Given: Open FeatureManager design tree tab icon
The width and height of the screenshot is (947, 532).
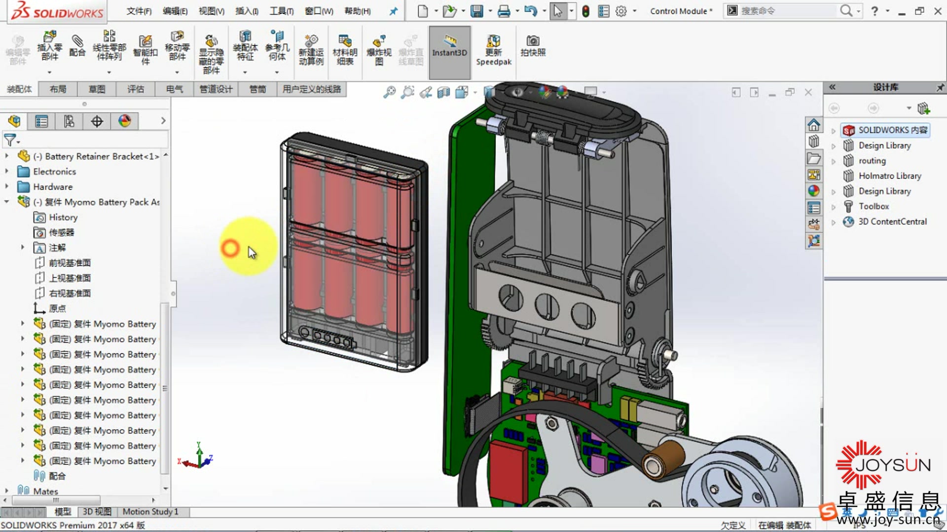Looking at the screenshot, I should [x=14, y=121].
